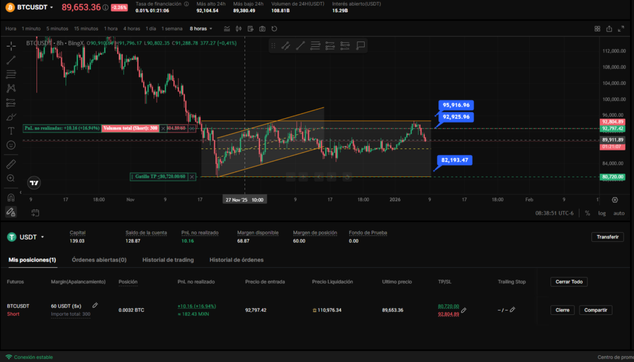The width and height of the screenshot is (634, 362).
Task: Open the text annotation tool
Action: click(11, 131)
